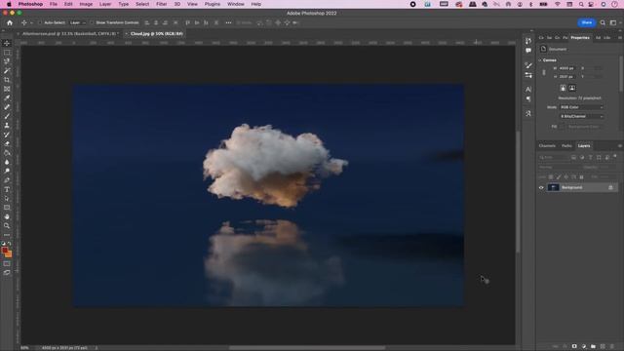Open the Image menu
This screenshot has width=624, height=351.
click(x=86, y=4)
